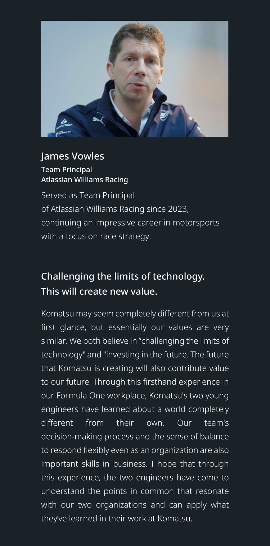Click the round emblem on the jacket chest
The image size is (270, 546).
165,116
